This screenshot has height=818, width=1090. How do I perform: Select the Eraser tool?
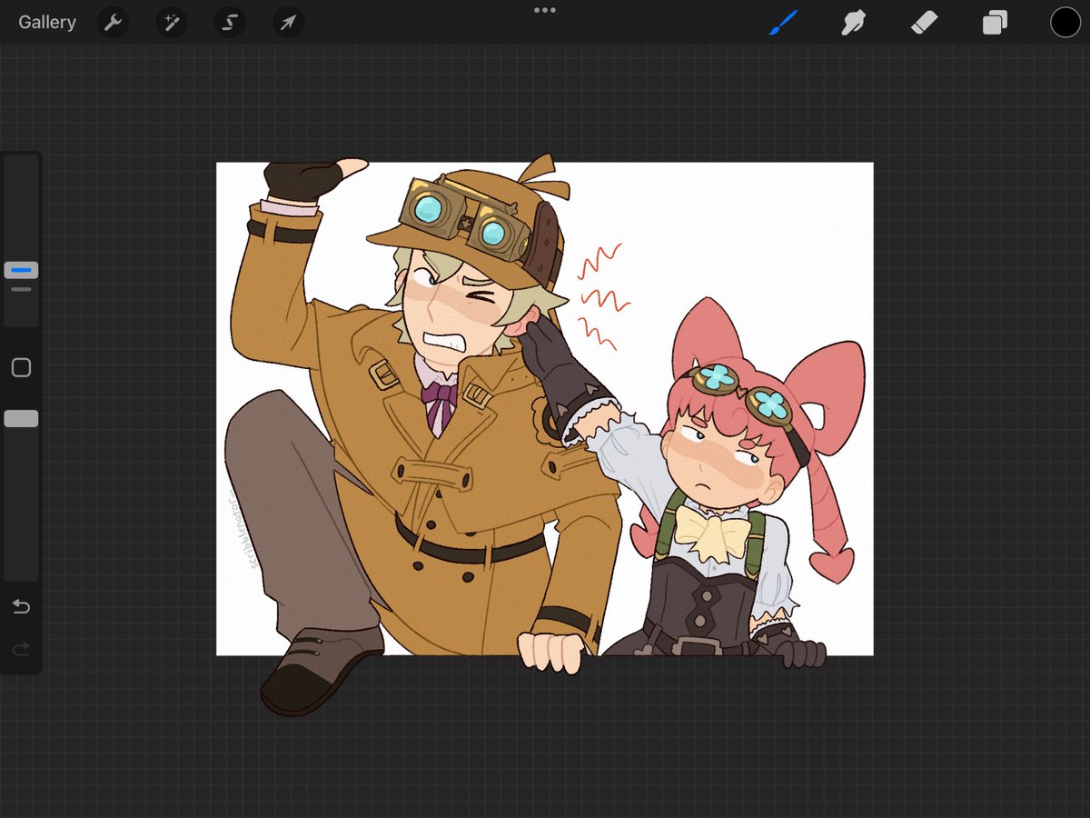tap(924, 22)
